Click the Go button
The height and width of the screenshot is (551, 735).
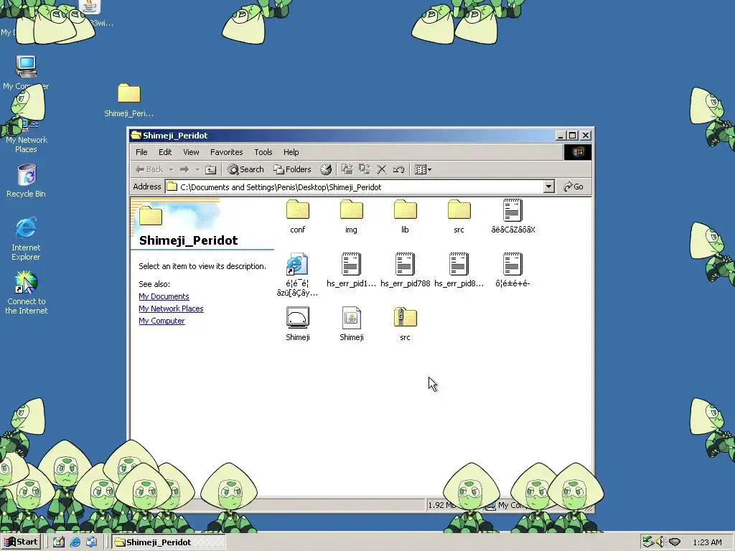tap(574, 187)
